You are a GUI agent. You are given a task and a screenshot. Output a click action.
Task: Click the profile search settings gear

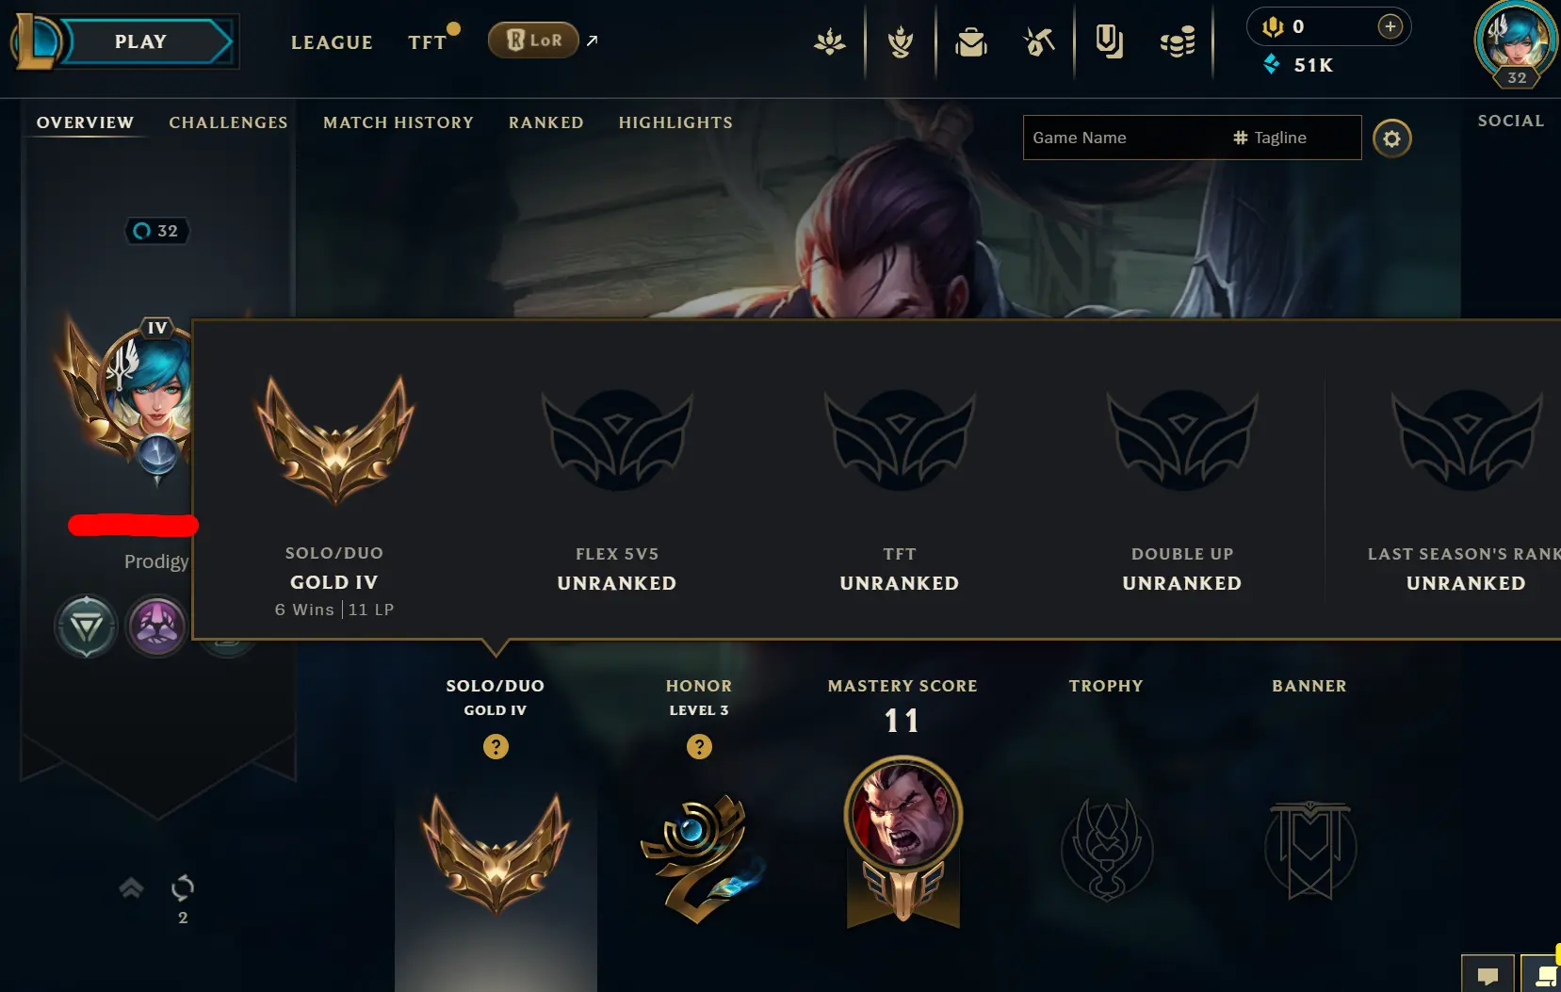pos(1391,138)
